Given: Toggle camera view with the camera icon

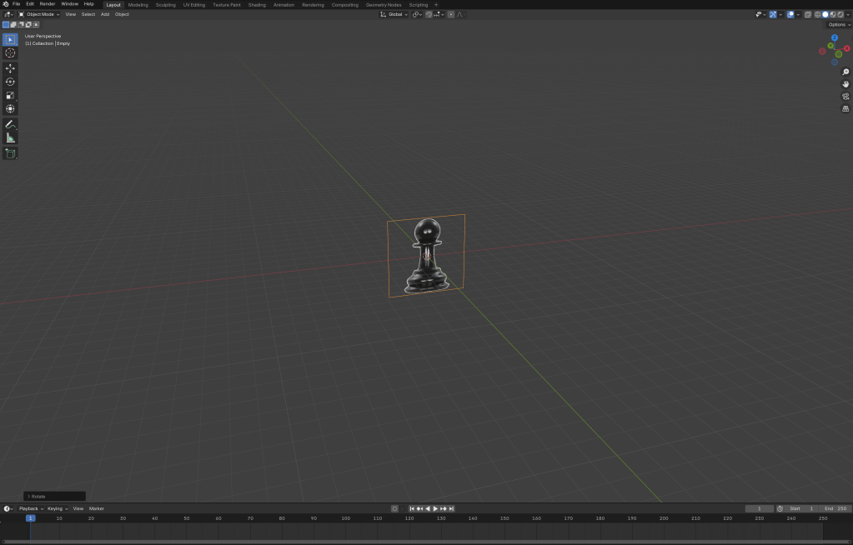Looking at the screenshot, I should pos(845,96).
